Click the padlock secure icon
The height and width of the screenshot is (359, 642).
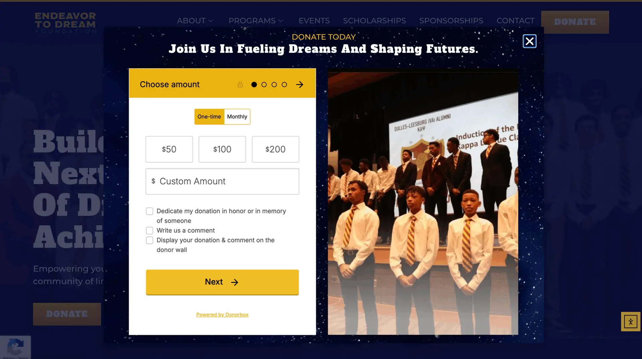pos(240,84)
